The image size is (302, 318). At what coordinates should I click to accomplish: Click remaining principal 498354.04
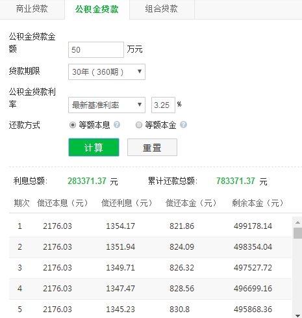[x=253, y=247]
